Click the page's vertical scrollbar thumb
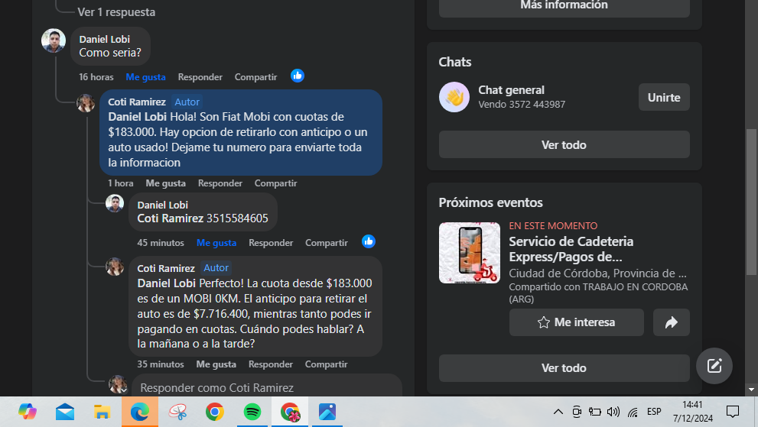This screenshot has height=427, width=758. (x=751, y=202)
